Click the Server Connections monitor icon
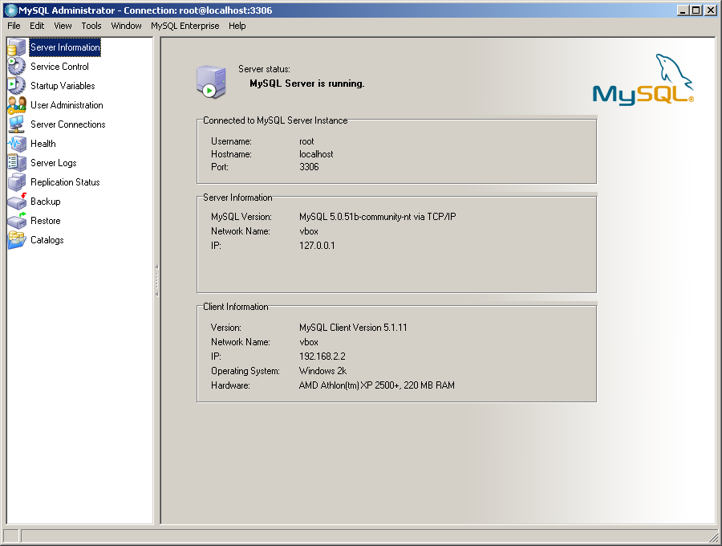Viewport: 722px width, 546px height. (17, 124)
